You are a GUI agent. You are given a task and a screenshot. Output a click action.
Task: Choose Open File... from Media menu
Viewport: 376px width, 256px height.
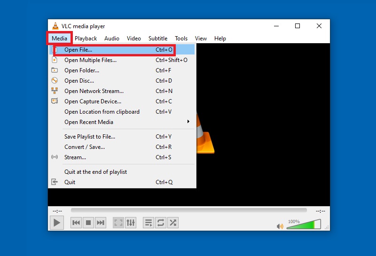click(122, 50)
